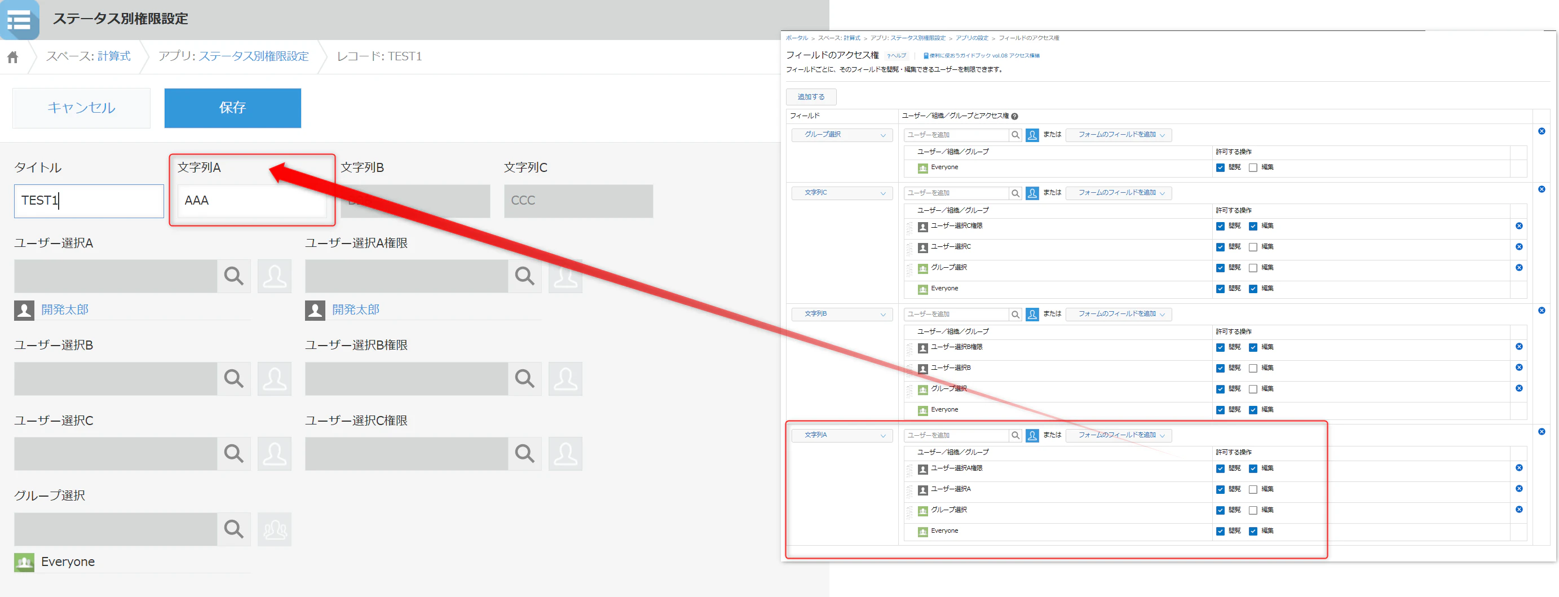The height and width of the screenshot is (597, 1559).
Task: Open user link 開発太郎 under ユーザー選択A
Action: click(x=65, y=309)
